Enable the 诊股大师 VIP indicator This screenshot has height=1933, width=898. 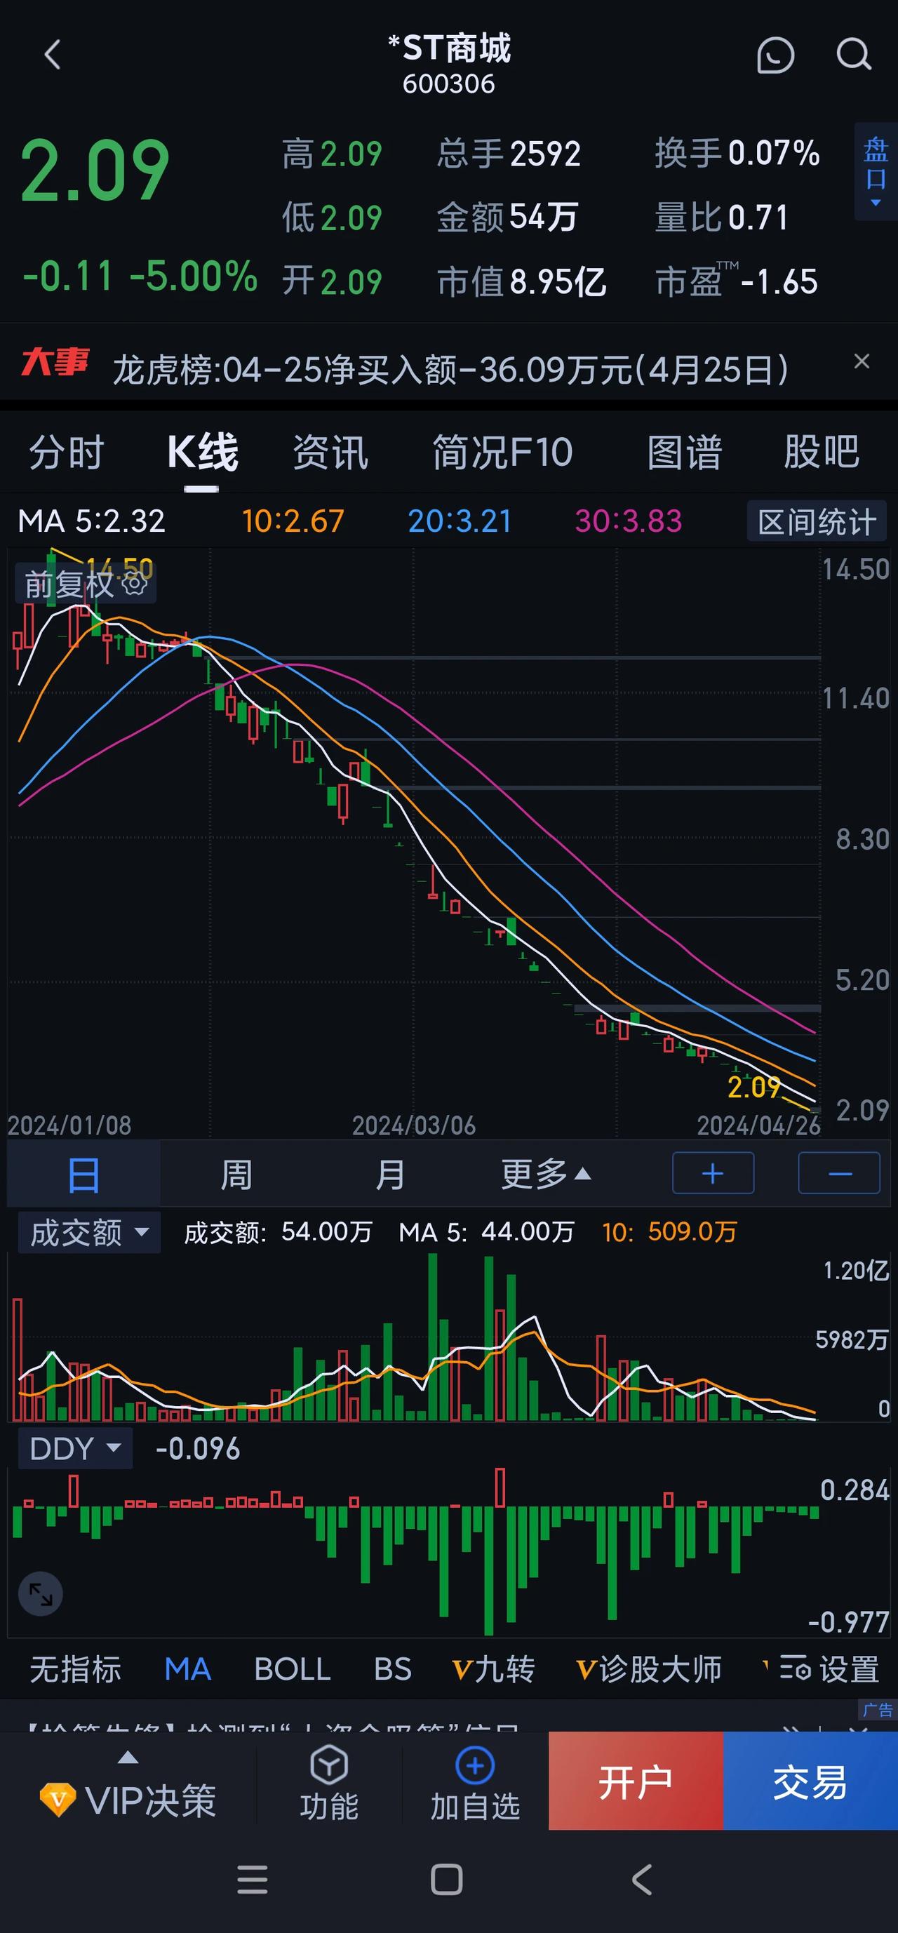point(649,1670)
